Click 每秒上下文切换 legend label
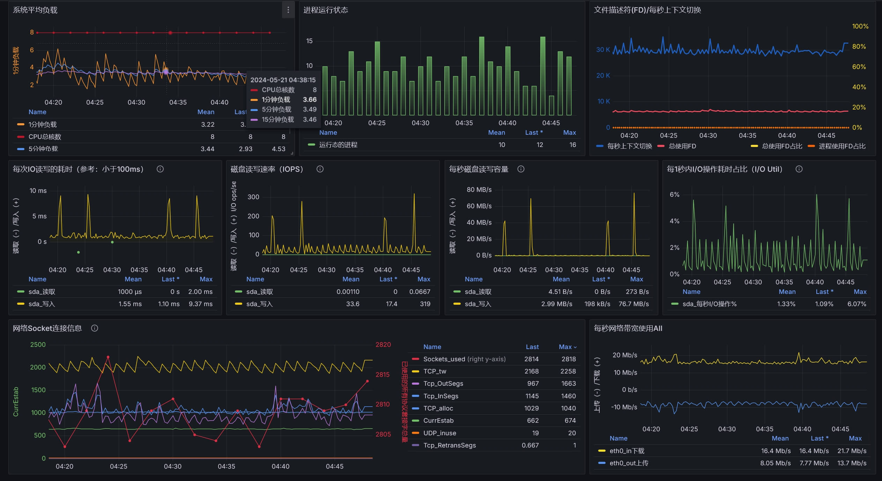Image resolution: width=882 pixels, height=481 pixels. 629,146
